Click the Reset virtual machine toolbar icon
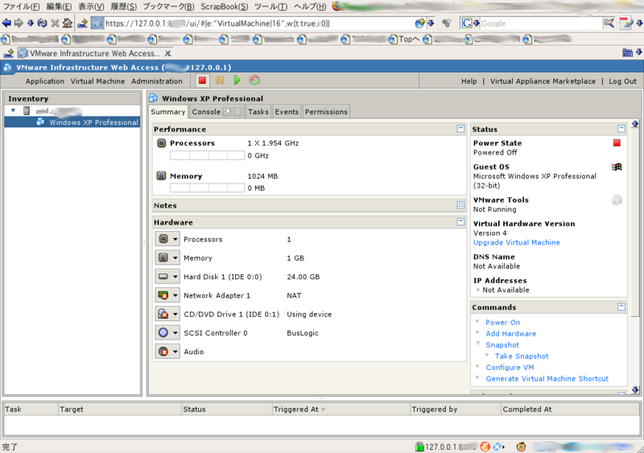 click(254, 80)
